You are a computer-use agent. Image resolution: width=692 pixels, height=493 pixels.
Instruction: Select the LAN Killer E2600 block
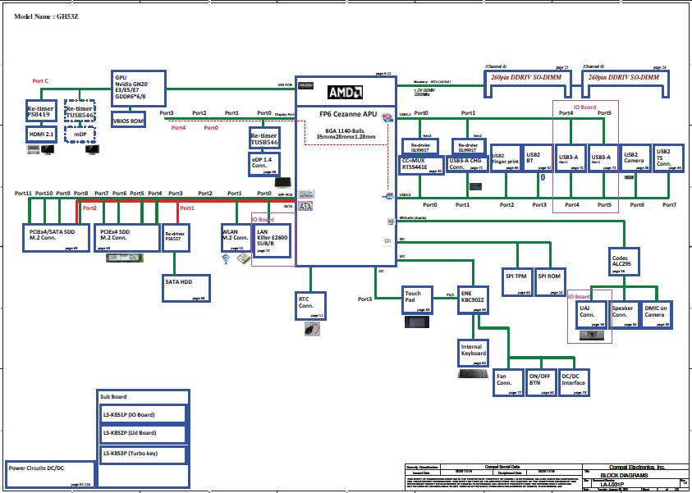[x=273, y=241]
